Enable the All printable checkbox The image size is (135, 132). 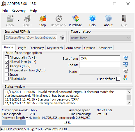[x=7, y=79]
